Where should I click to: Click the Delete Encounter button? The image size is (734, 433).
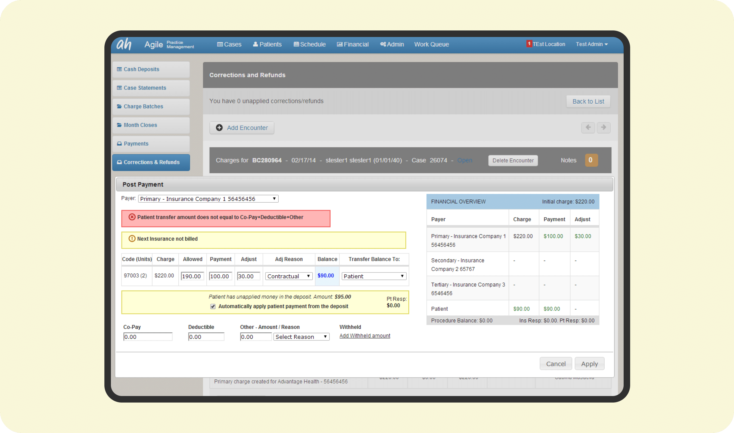click(513, 160)
